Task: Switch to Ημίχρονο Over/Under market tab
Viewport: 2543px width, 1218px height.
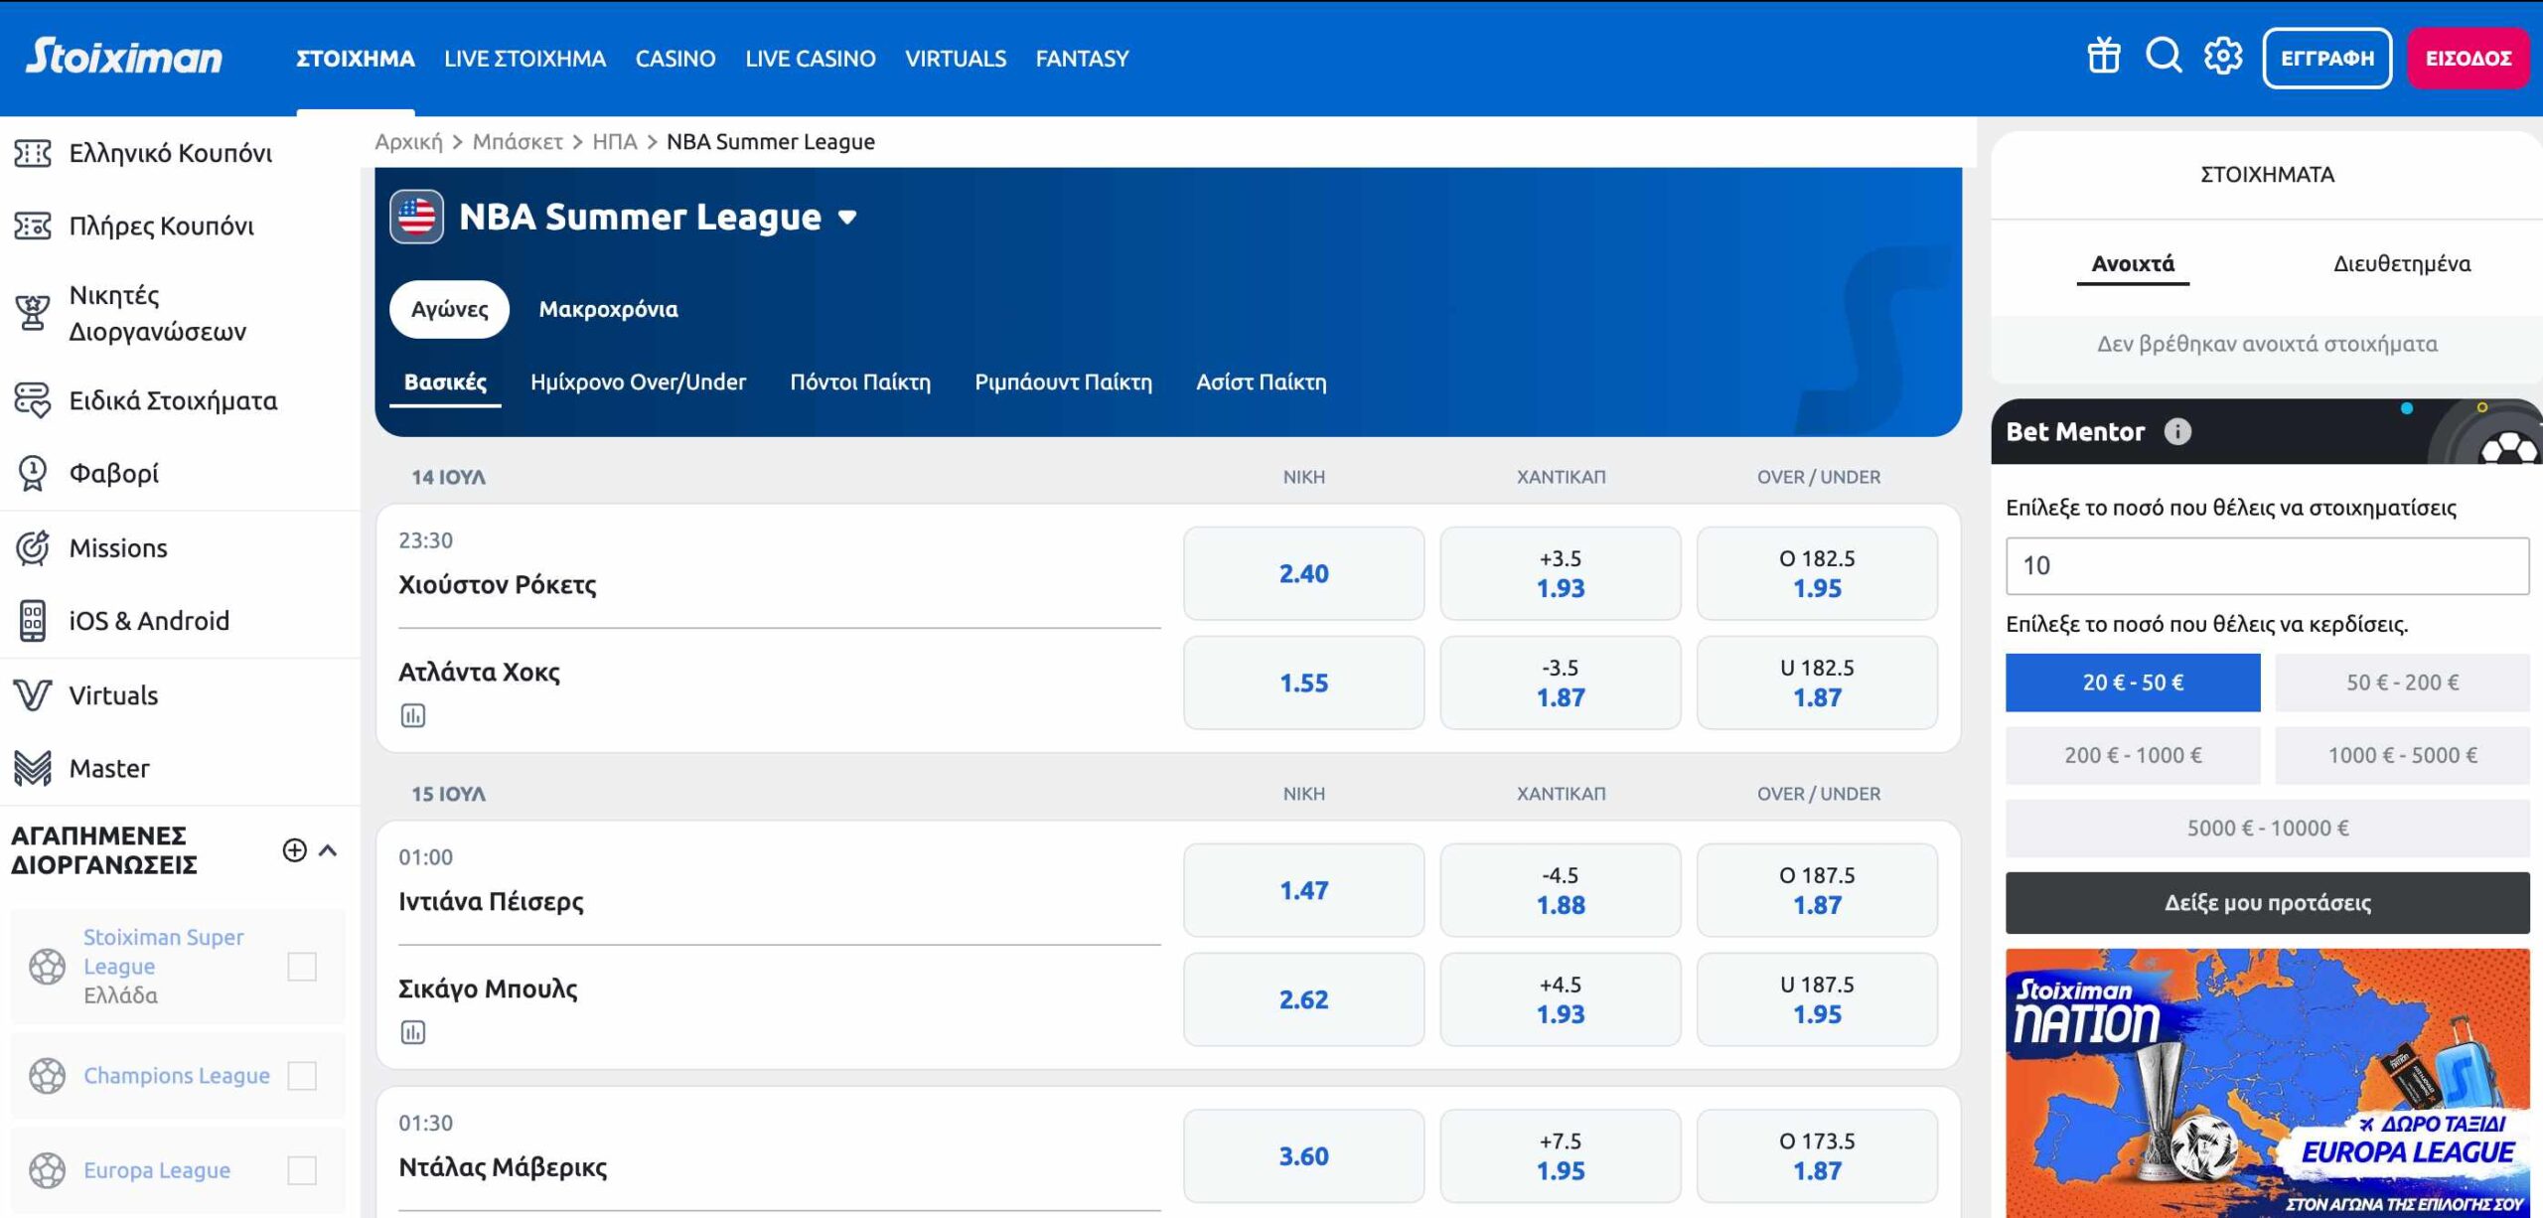Action: 638,382
